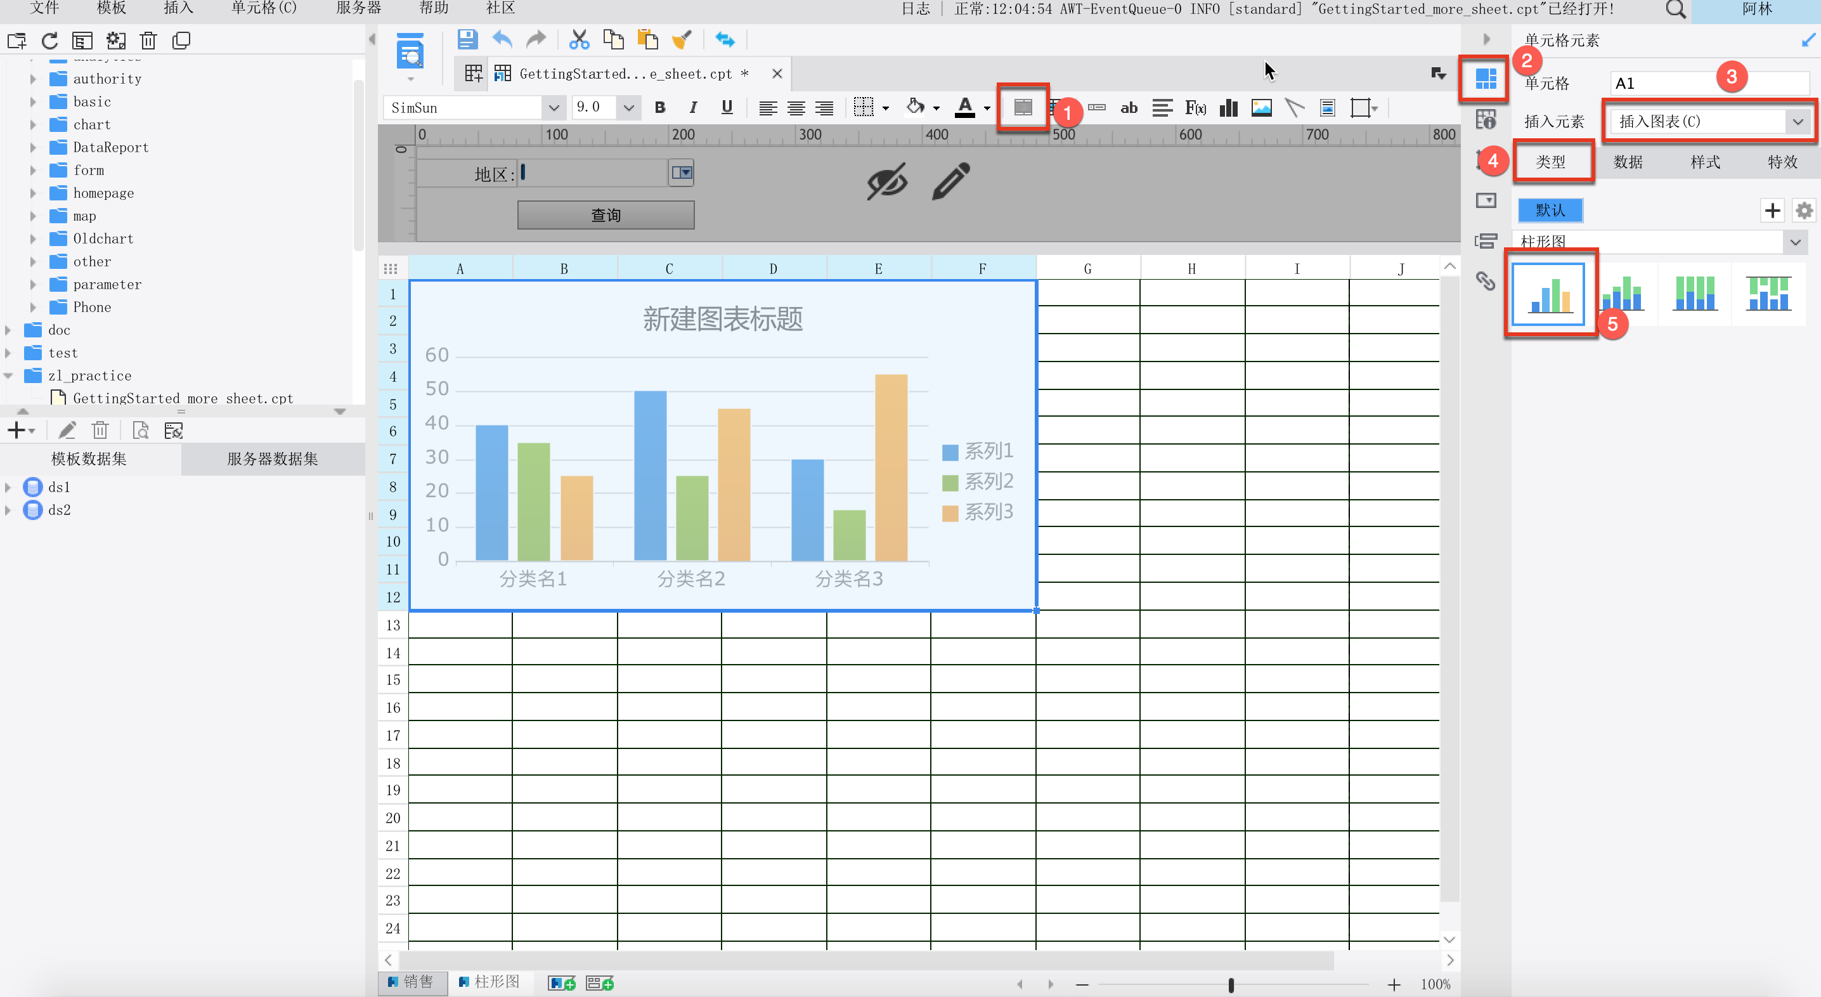The height and width of the screenshot is (997, 1821).
Task: Open the 模板 menu
Action: pyautogui.click(x=111, y=8)
